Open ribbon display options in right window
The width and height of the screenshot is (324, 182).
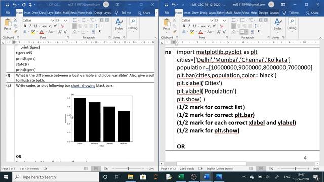283,5
